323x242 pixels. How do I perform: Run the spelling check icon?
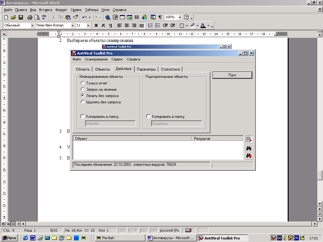coord(44,17)
